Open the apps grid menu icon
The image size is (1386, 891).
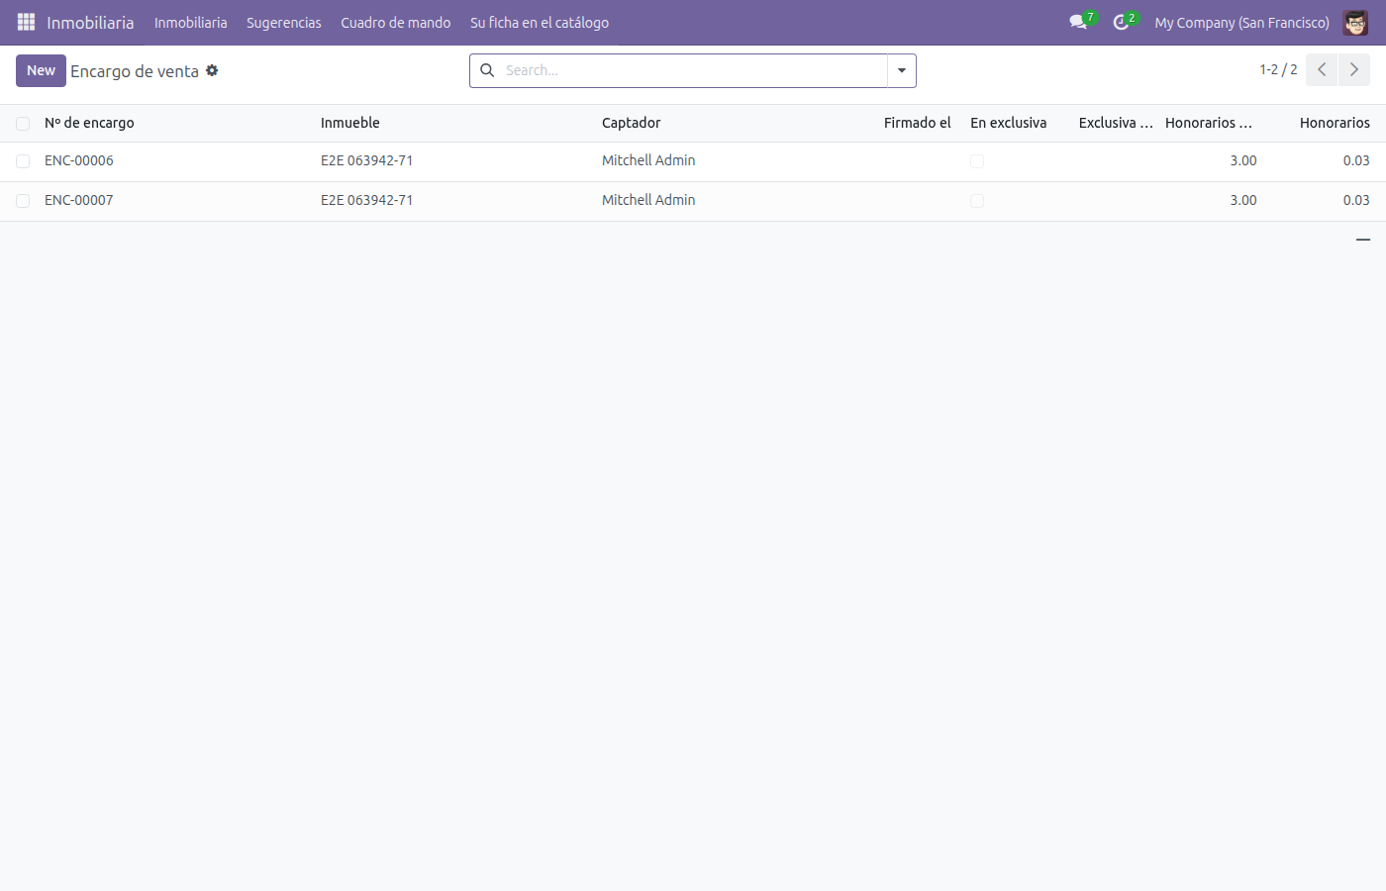pyautogui.click(x=26, y=22)
